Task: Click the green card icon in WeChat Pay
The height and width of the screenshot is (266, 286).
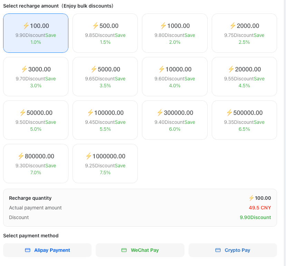Action: tap(124, 250)
